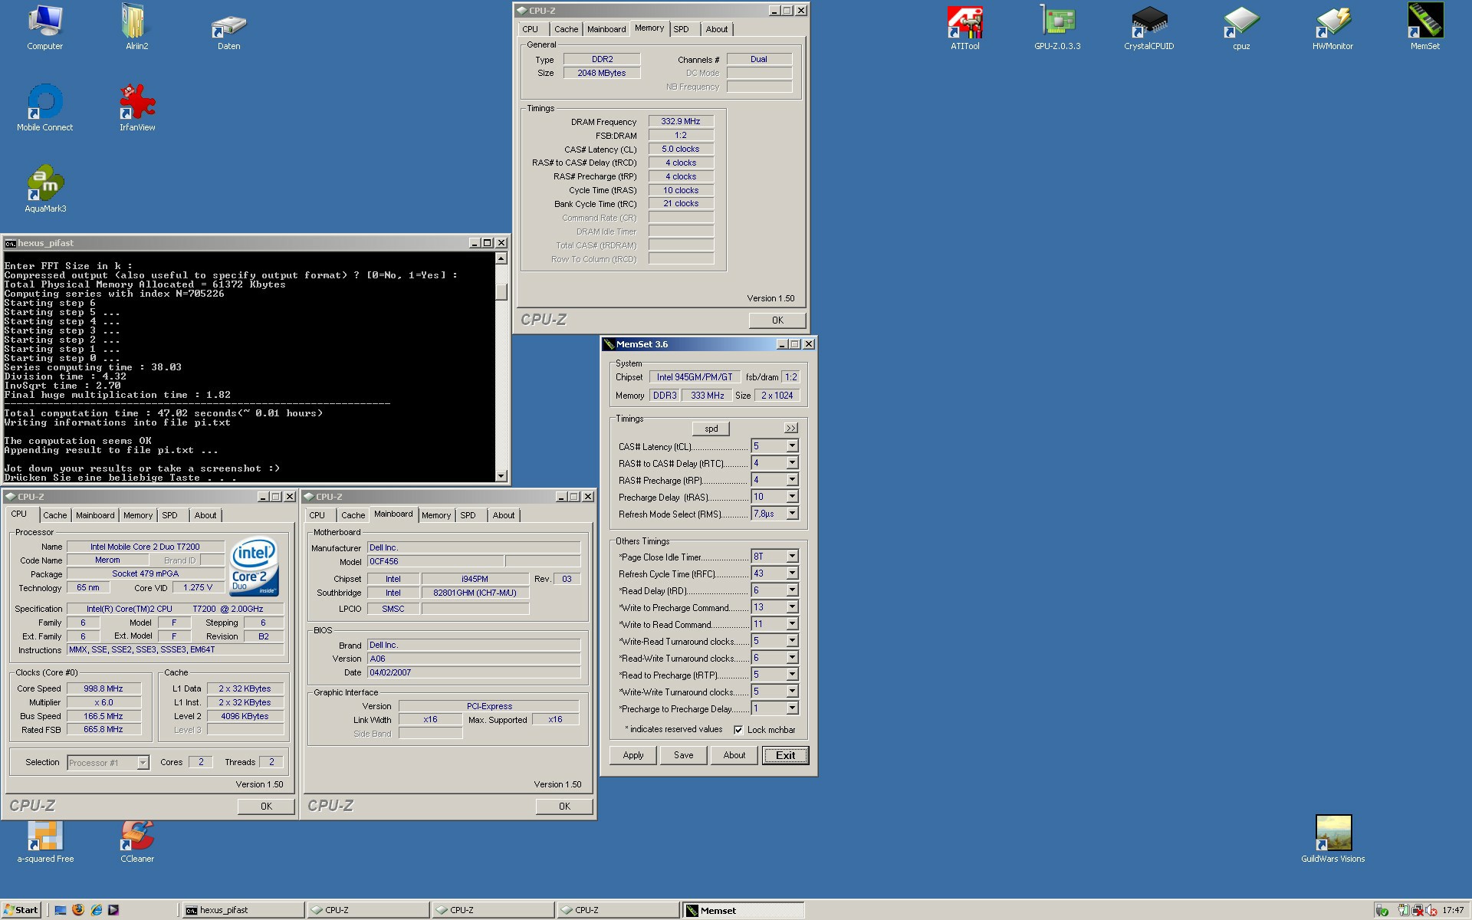Open Precharge Delay (tRAS) dropdown
Screen dimensions: 1472x920
pos(792,497)
